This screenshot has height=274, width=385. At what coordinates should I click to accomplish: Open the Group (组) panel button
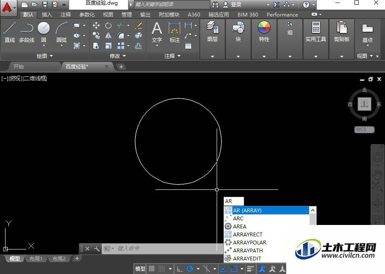pyautogui.click(x=290, y=28)
